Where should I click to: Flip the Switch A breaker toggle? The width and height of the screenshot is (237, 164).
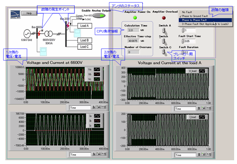(163, 31)
